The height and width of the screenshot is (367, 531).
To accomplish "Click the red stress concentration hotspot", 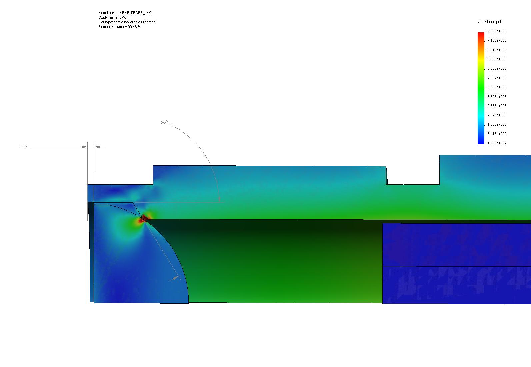I will 144,219.
